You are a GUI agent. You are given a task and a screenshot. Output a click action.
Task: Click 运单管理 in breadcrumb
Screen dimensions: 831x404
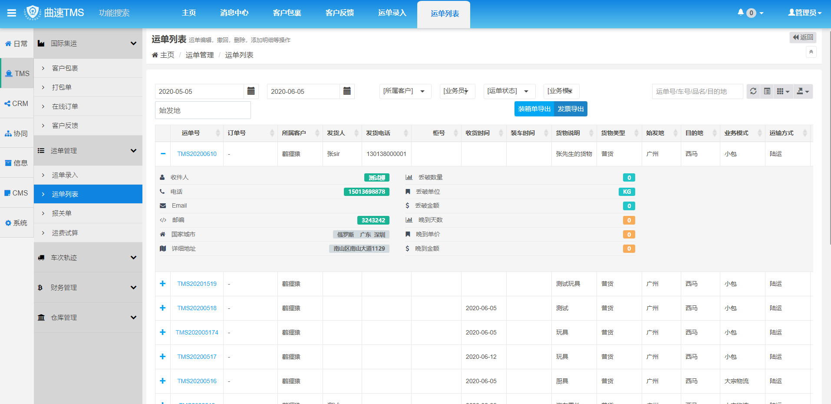pos(200,55)
